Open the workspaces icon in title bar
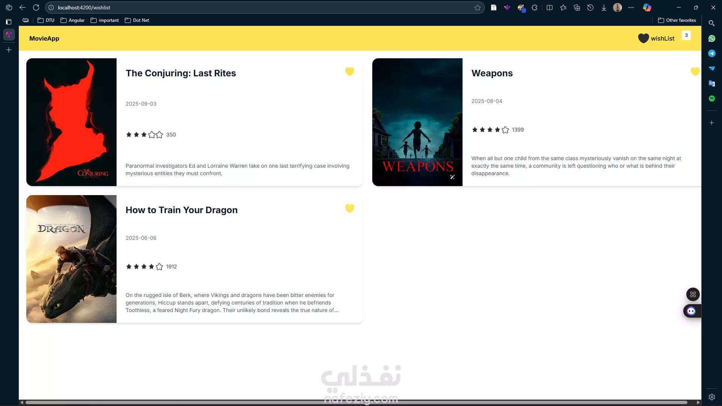The image size is (722, 406). [9, 8]
